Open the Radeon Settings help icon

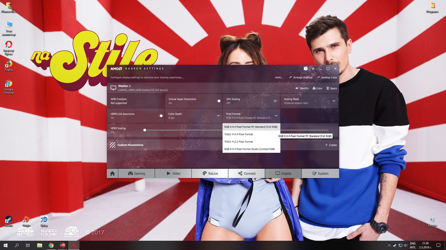click(306, 69)
